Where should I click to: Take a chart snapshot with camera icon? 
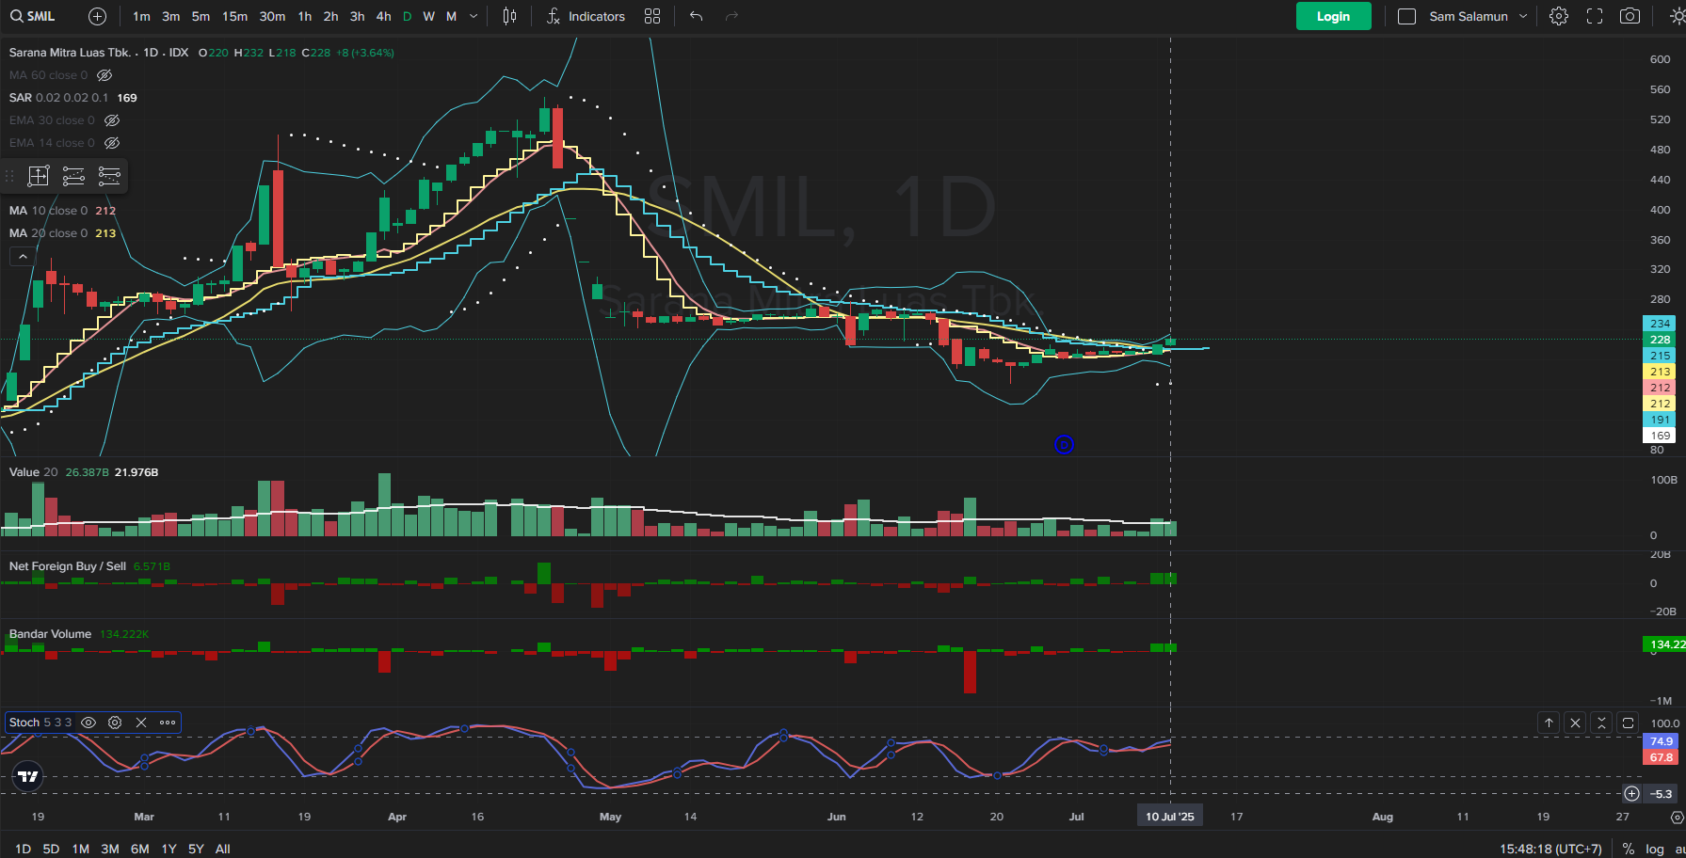1630,16
